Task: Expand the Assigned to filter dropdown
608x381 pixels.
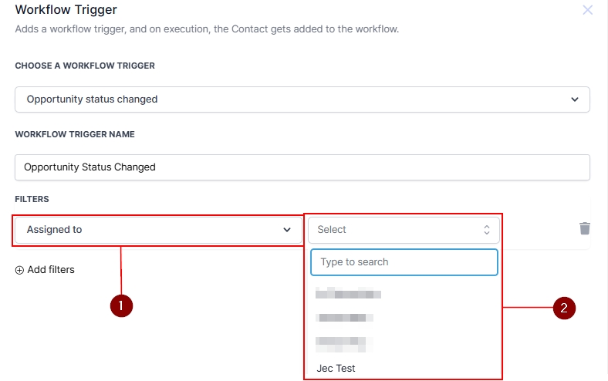Action: (x=157, y=230)
